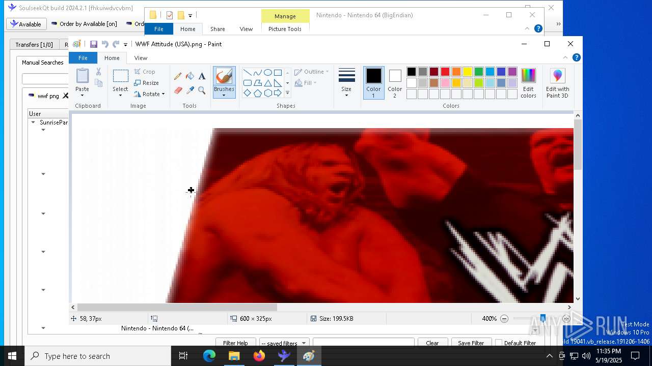
Task: Click the horizontal scrollbar thumb in Paint
Action: (177, 307)
